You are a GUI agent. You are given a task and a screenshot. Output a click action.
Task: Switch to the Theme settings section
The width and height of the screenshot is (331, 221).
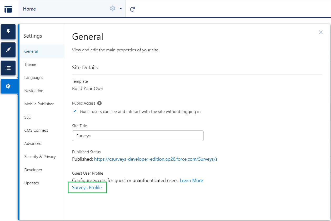coord(30,64)
